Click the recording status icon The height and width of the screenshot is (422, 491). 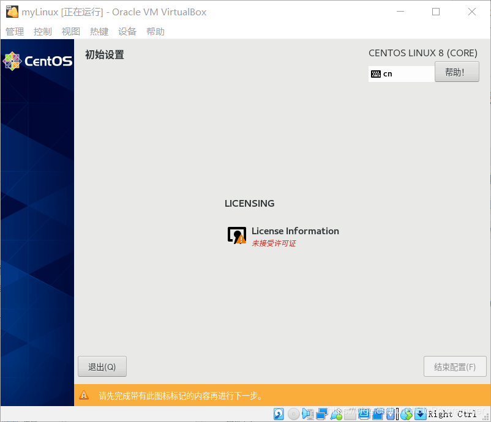click(378, 414)
